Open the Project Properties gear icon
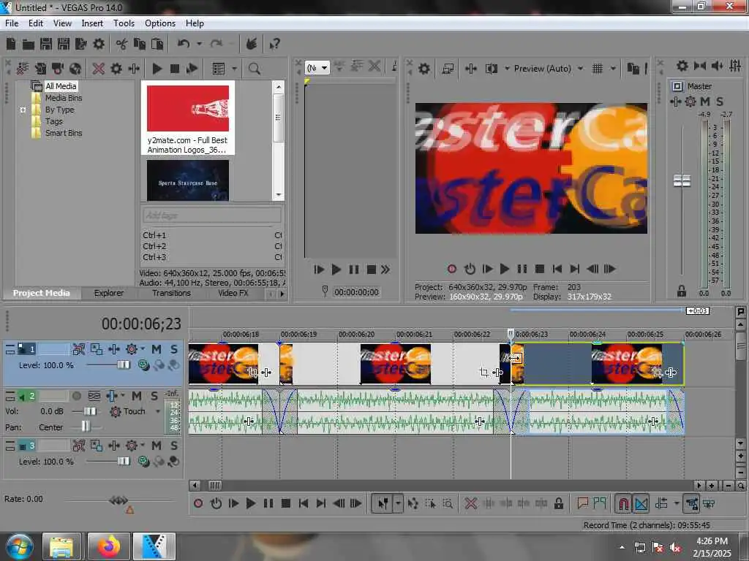749x561 pixels. click(99, 45)
